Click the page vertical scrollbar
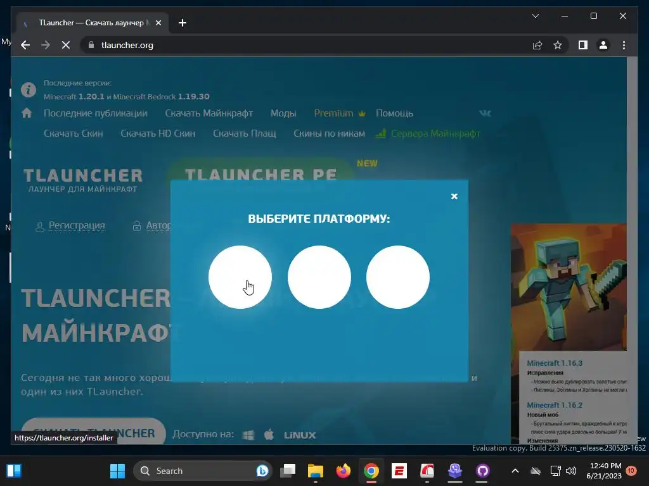 pyautogui.click(x=632, y=250)
